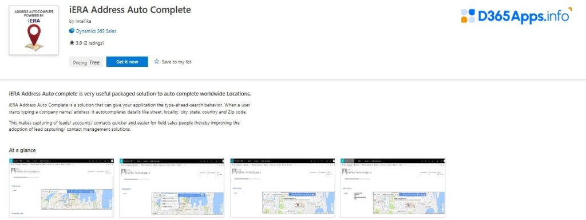The height and width of the screenshot is (220, 586).
Task: Click the type-ahead-search behavior paragraph
Action: coord(129,109)
